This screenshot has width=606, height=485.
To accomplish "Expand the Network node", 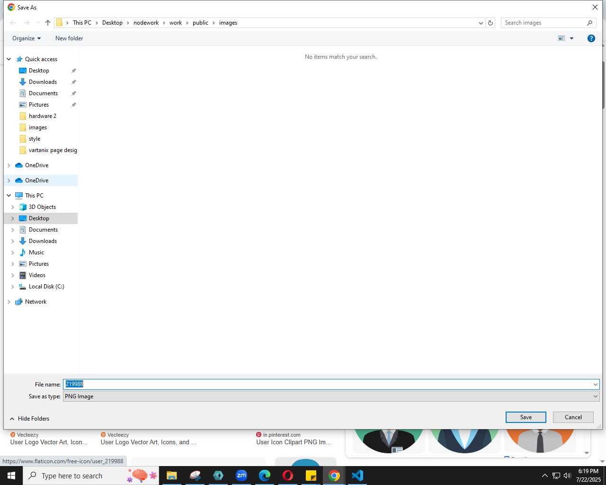I will [9, 302].
